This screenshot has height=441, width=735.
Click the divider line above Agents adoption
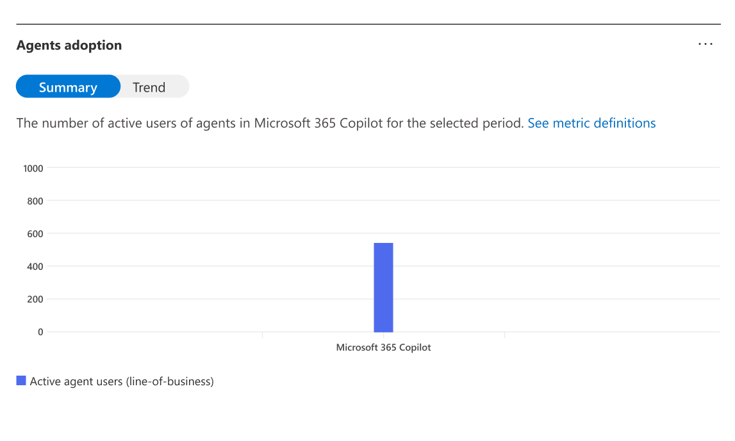click(x=368, y=24)
